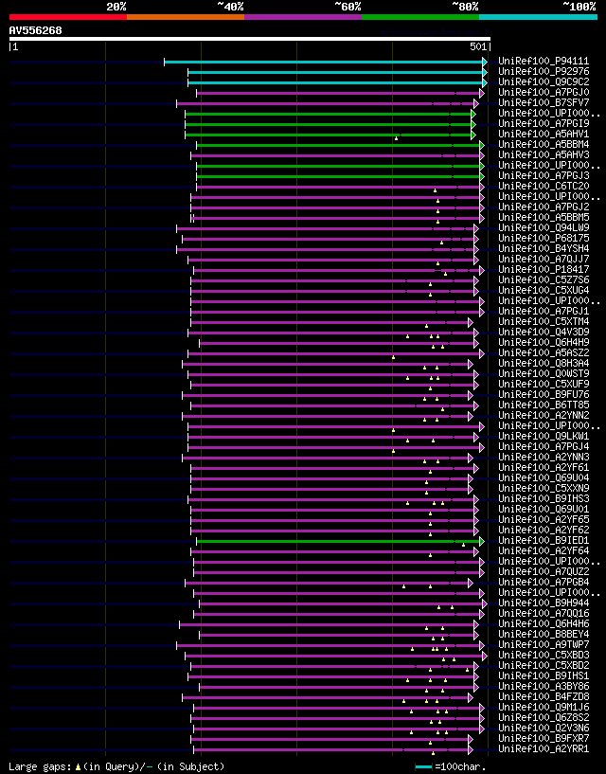Click the purple alignment bar of UniRef100_A9TWP7
606x774 pixels.
point(329,646)
